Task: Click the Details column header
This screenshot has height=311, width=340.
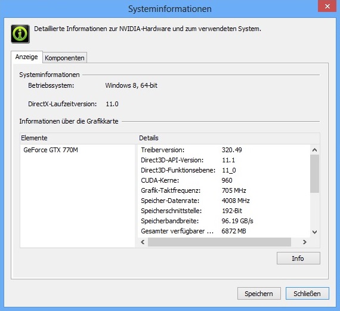Action: (x=229, y=138)
